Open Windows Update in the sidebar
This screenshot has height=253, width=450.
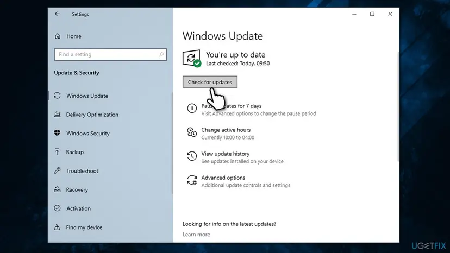pos(87,96)
